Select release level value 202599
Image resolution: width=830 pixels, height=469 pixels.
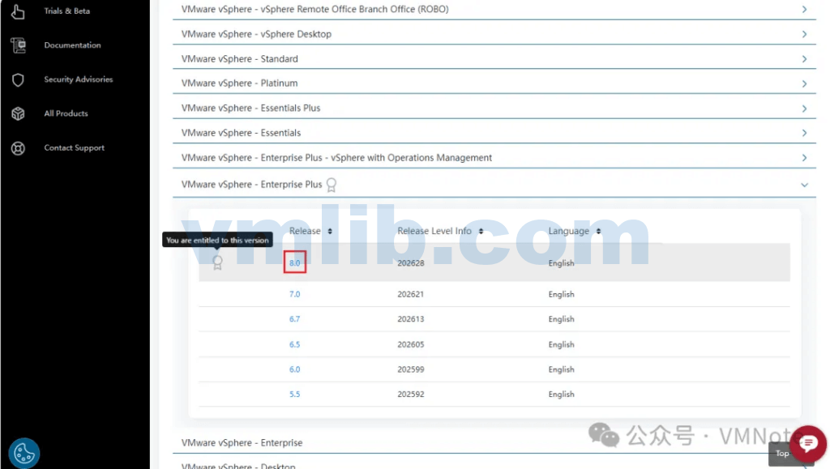coord(411,369)
